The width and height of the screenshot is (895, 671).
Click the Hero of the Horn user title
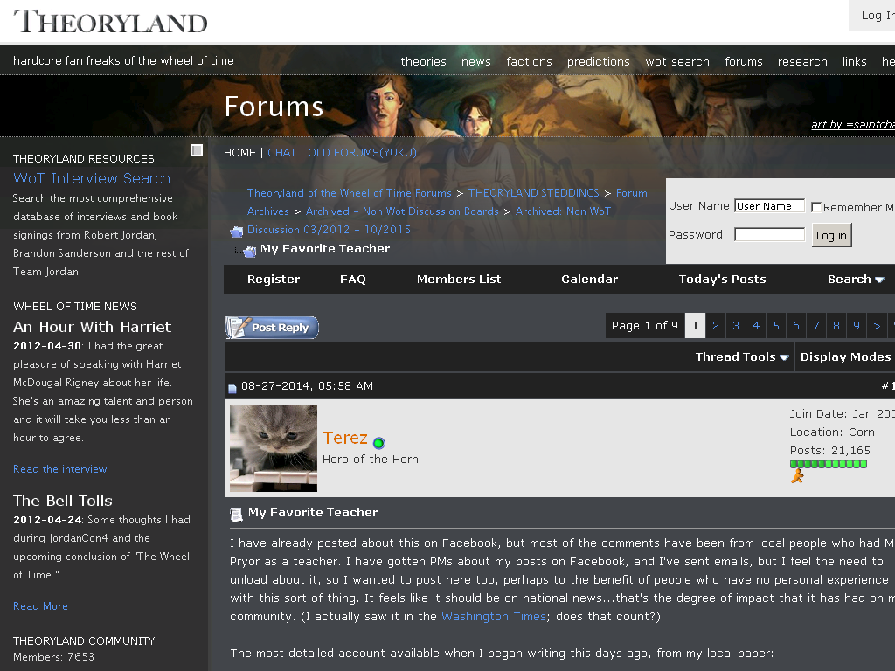[371, 460]
